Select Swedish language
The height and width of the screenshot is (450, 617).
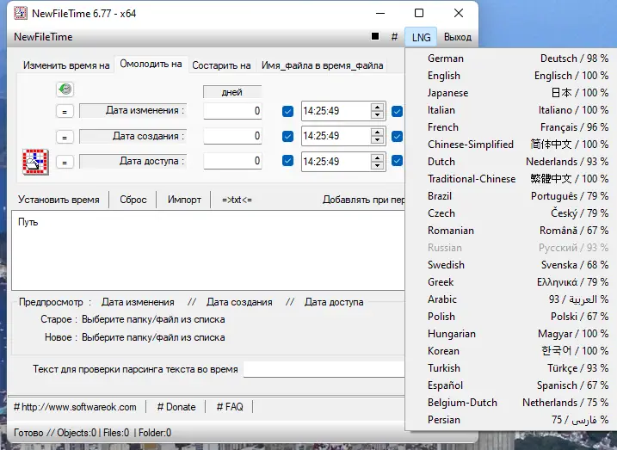click(x=511, y=265)
